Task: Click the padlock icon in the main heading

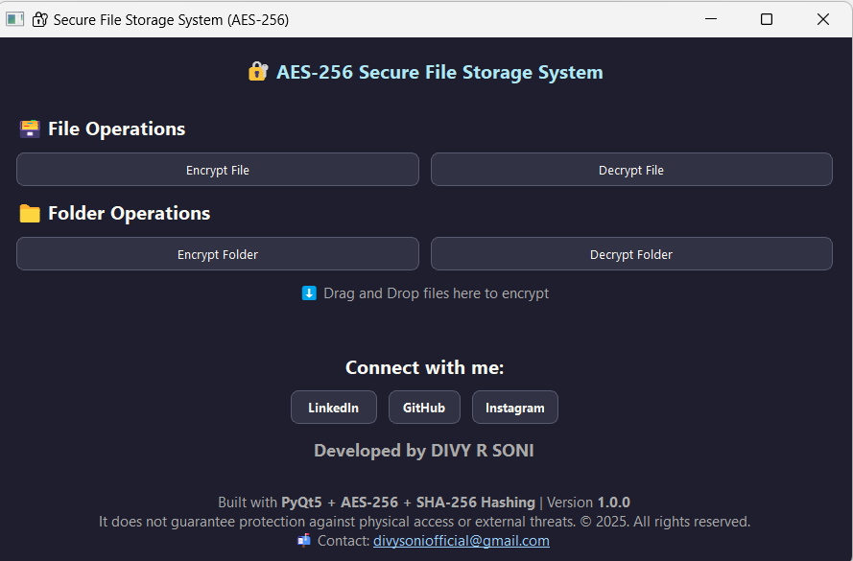Action: (x=257, y=72)
